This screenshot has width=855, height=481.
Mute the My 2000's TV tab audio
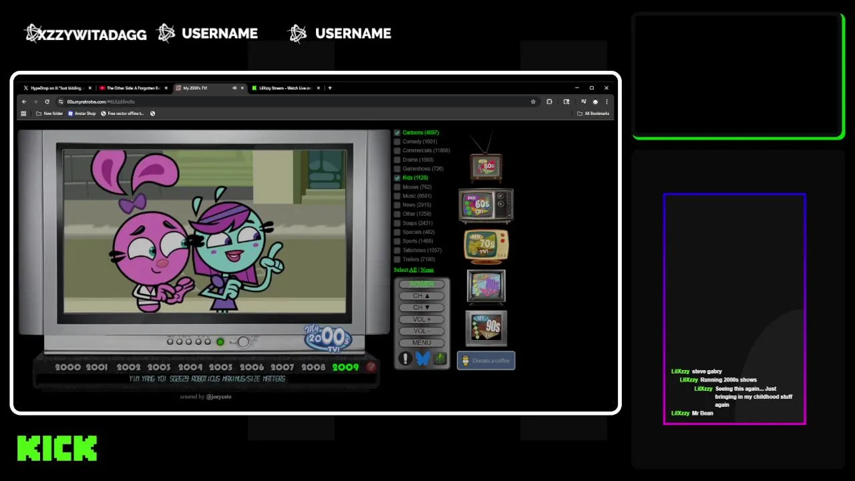(234, 88)
